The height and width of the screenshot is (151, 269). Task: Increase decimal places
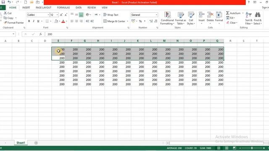[151, 21]
